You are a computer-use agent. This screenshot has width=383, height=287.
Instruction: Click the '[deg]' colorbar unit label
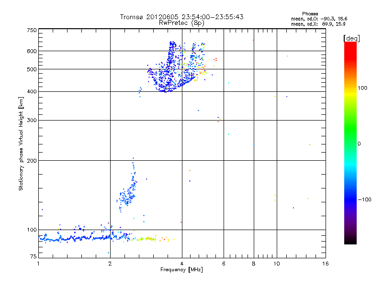(x=351, y=39)
